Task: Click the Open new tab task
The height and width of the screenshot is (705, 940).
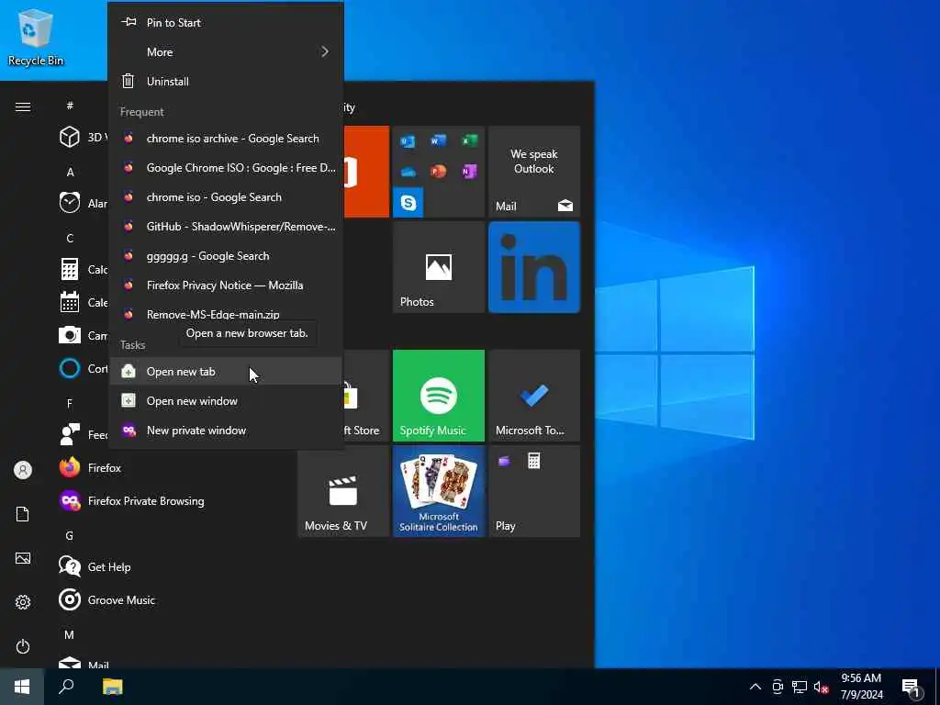Action: (x=226, y=372)
